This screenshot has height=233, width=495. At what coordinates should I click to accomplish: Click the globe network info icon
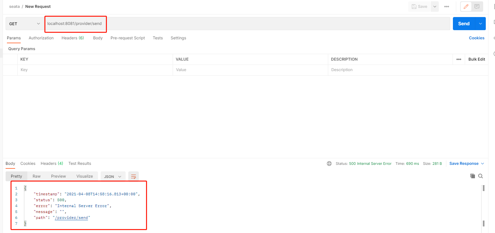(x=329, y=164)
